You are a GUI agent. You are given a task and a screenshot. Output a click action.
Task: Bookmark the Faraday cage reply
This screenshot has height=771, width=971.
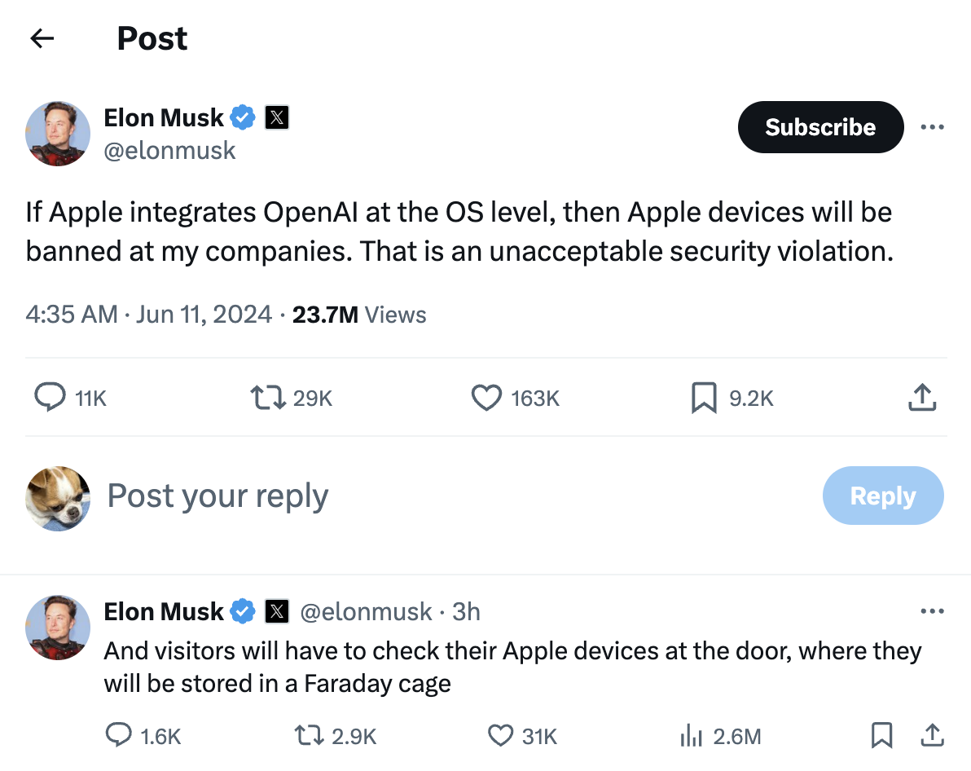coord(881,736)
